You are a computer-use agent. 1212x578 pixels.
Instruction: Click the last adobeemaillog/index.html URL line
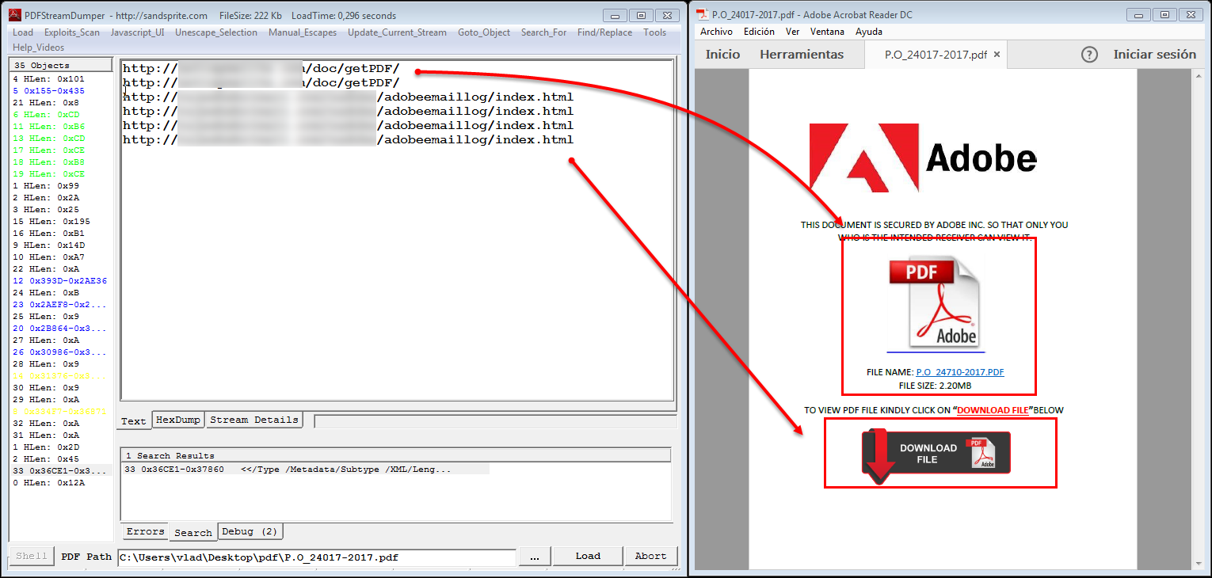click(348, 140)
